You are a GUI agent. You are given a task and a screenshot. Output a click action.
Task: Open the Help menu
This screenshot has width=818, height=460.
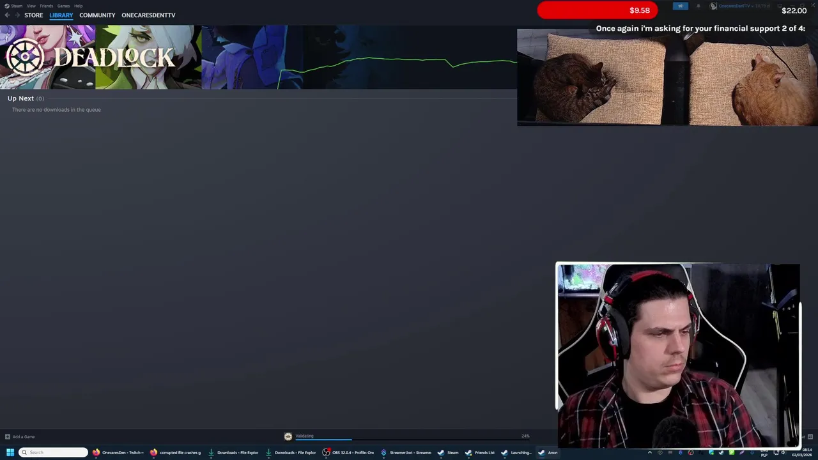(78, 6)
